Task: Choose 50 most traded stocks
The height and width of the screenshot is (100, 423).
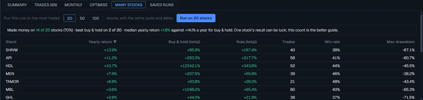Action: pyautogui.click(x=82, y=18)
